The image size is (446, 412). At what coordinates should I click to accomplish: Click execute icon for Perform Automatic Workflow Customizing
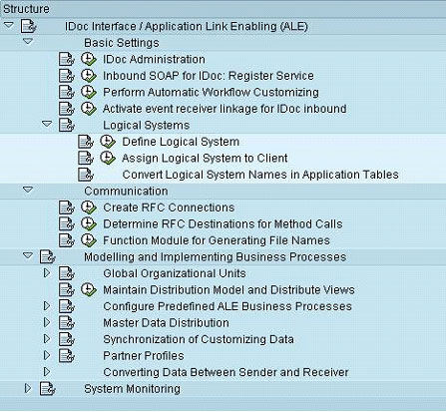[89, 92]
